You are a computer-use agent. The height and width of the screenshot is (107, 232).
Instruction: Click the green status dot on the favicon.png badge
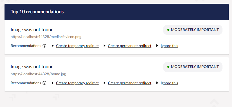click(x=168, y=30)
